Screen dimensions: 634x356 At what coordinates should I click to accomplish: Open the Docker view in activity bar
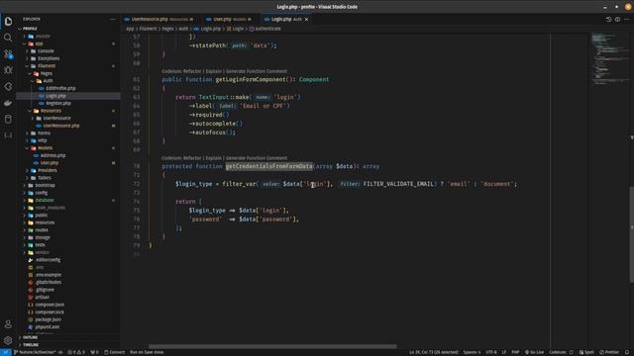[8, 103]
